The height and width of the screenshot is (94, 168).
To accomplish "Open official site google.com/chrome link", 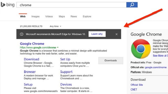I will [156, 67].
